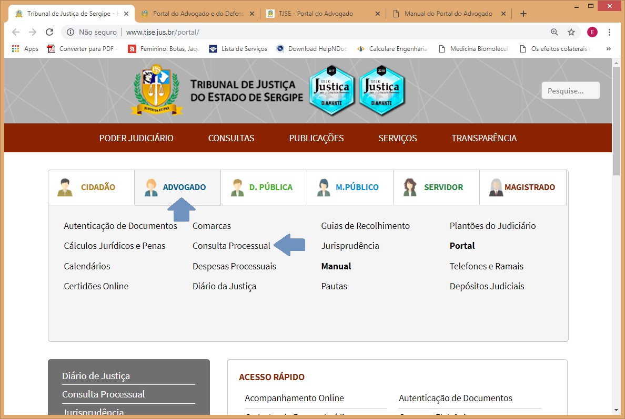Viewport: 625px width, 419px height.
Task: Switch to the MAGISTRADO profile tab
Action: pos(522,187)
